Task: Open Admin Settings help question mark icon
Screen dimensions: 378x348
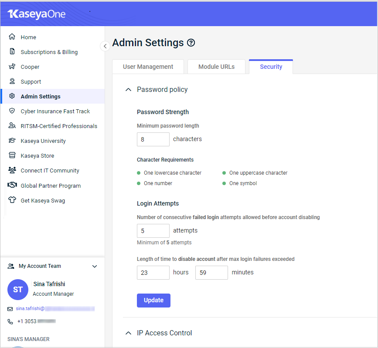Action: [191, 43]
